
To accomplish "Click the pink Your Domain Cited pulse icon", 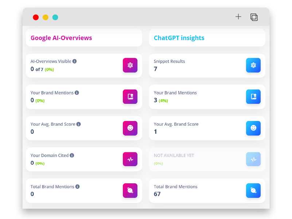I will 130,159.
